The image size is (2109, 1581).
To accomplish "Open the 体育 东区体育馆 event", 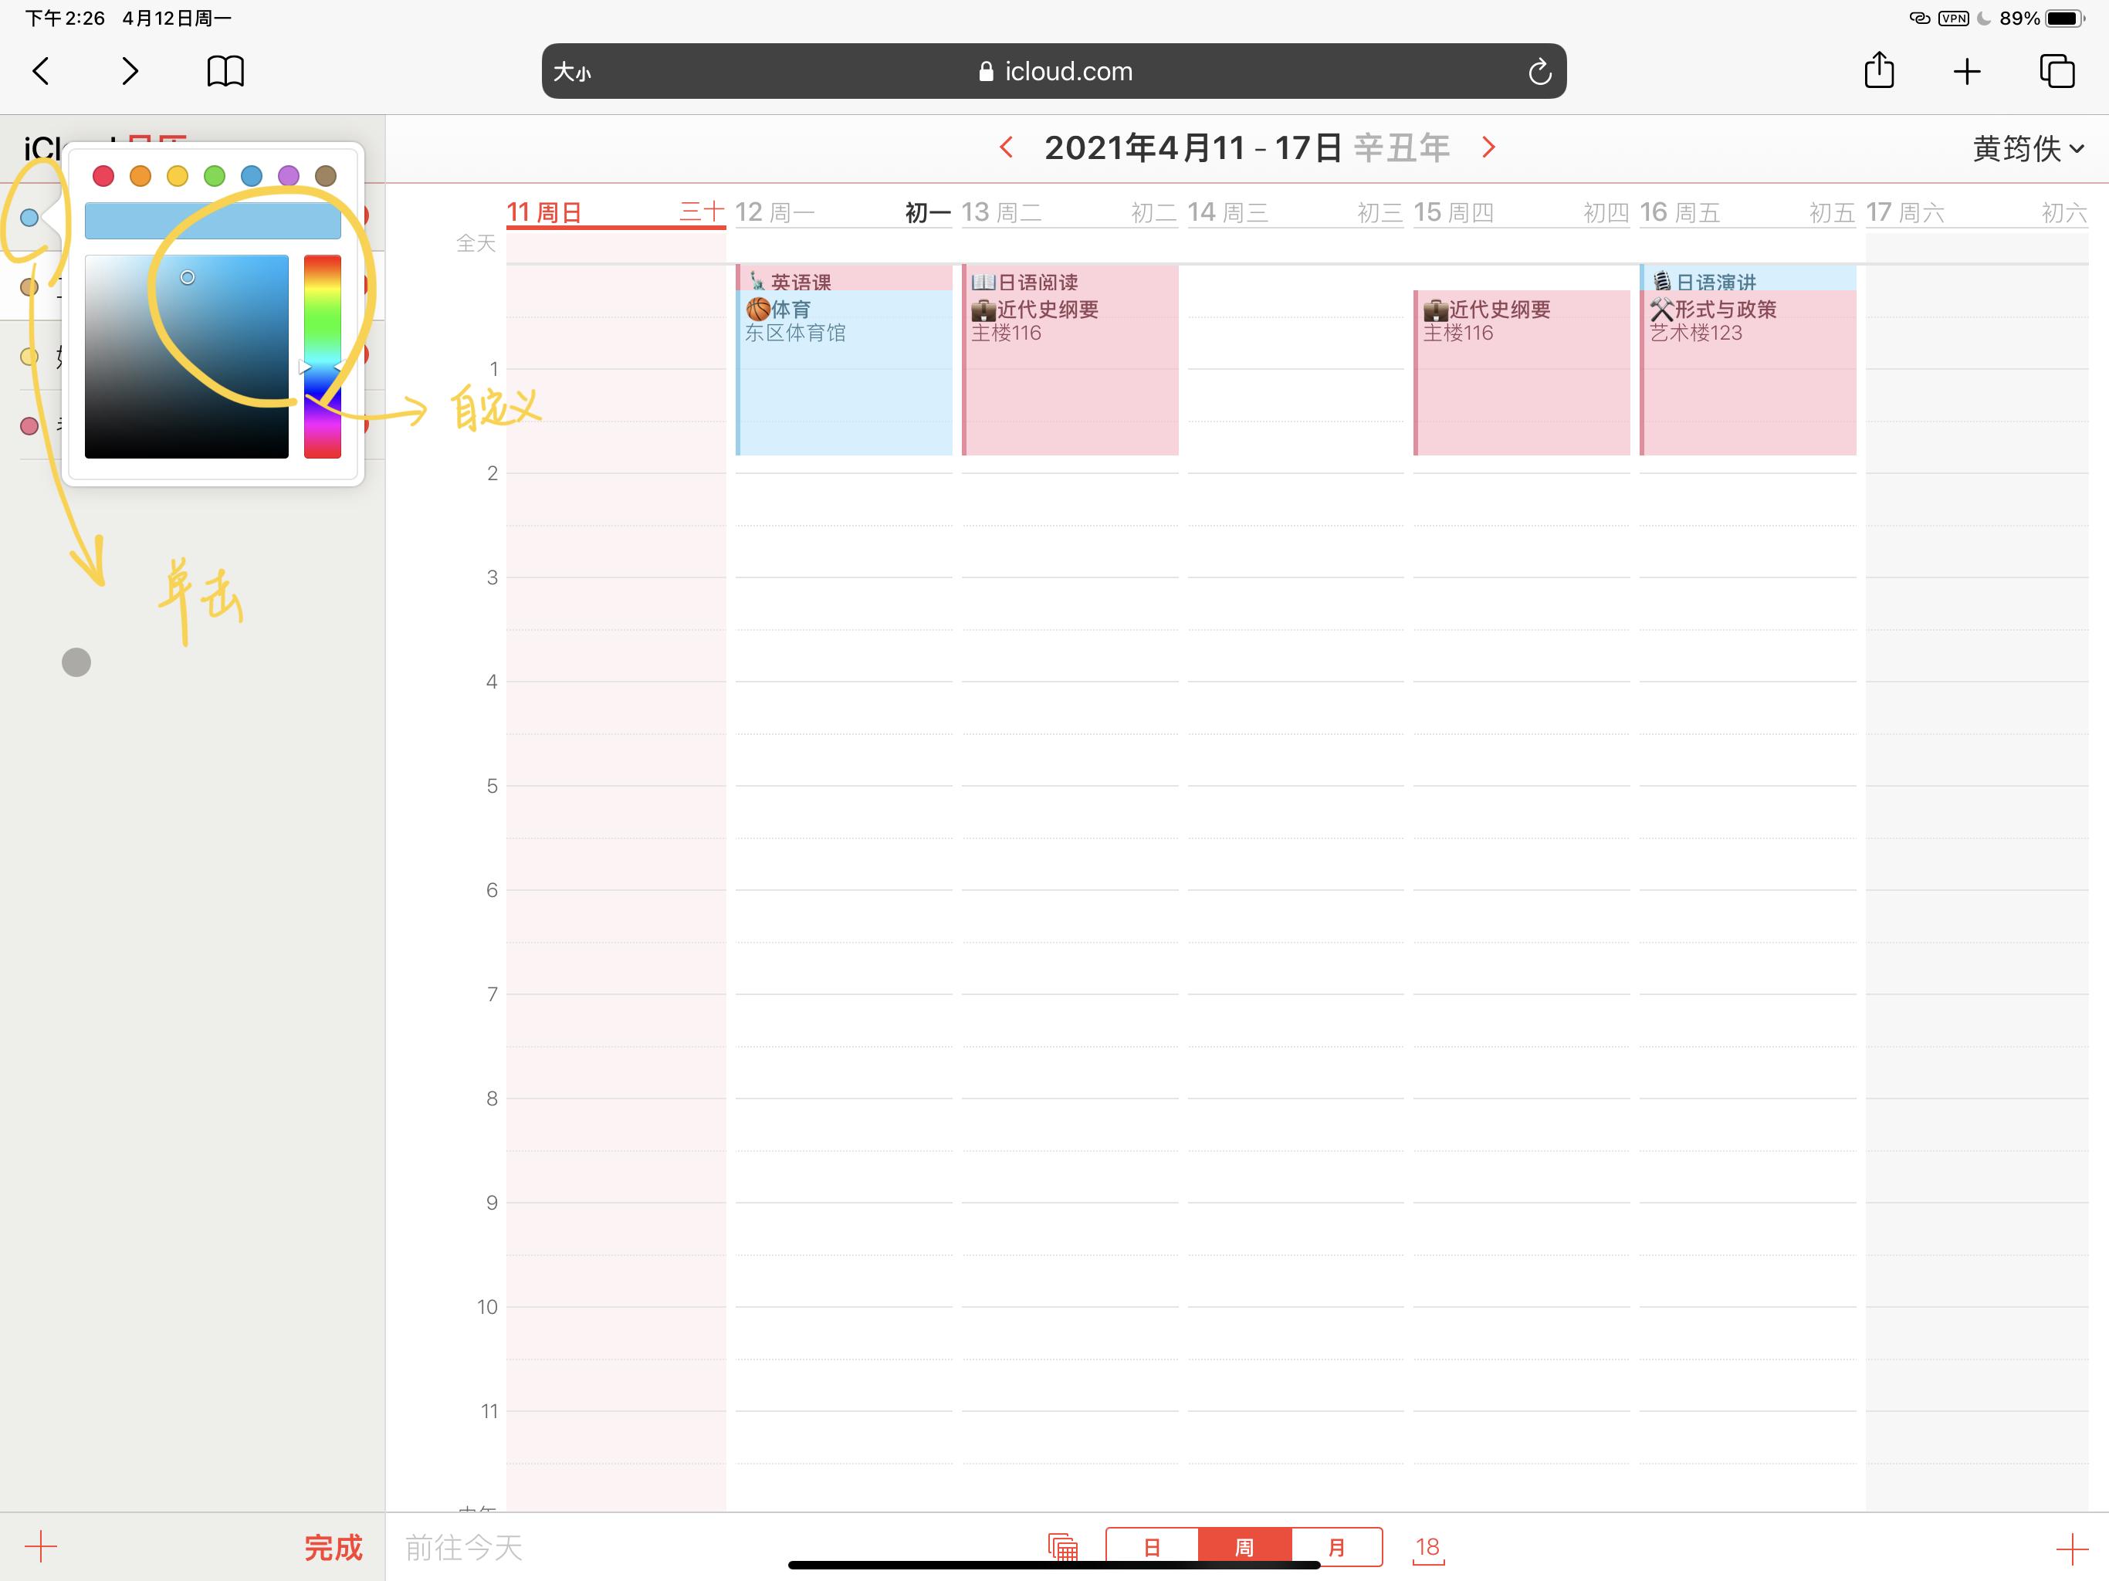I will tap(844, 372).
